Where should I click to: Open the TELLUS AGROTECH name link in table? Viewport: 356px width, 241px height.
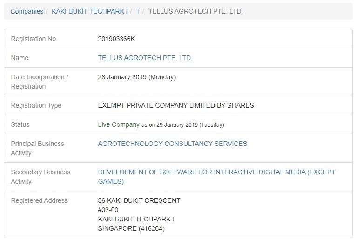point(145,58)
